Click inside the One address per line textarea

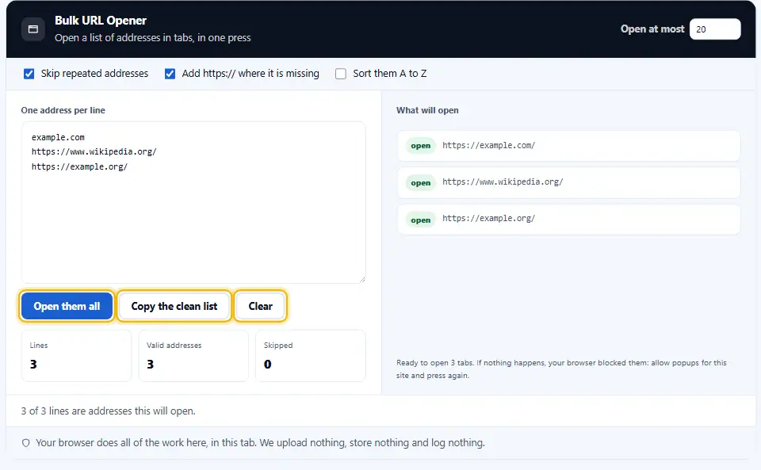(x=193, y=202)
